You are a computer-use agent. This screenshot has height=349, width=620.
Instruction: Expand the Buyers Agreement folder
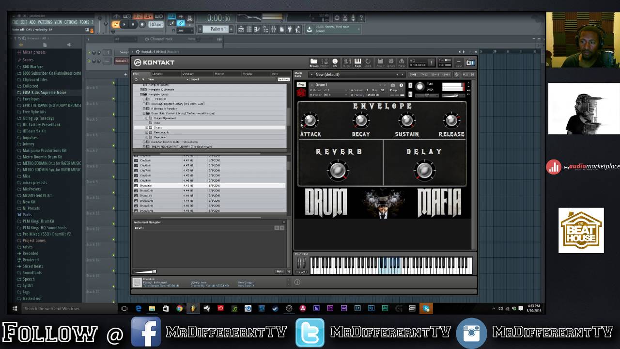tap(147, 118)
